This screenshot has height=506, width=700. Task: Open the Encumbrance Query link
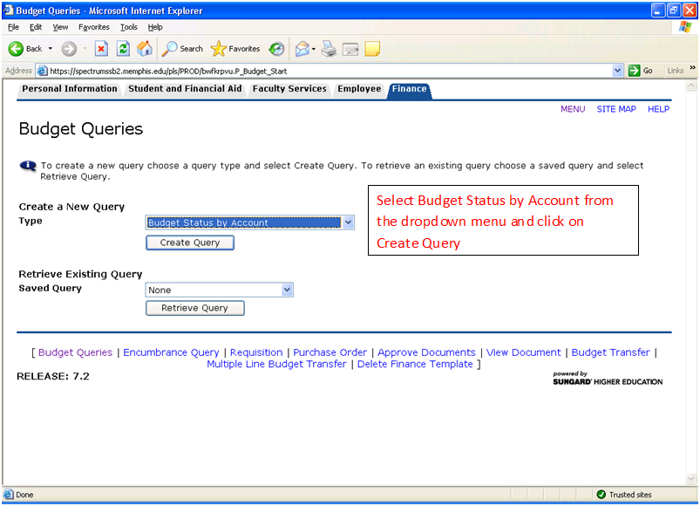171,352
